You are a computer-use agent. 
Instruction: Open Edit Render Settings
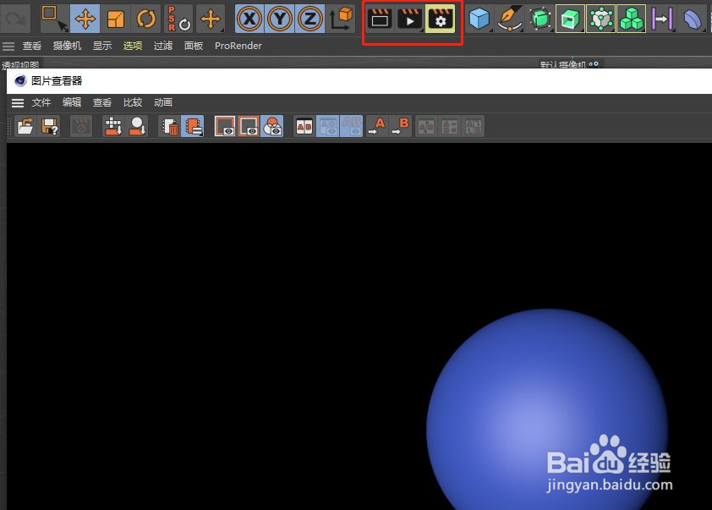click(440, 19)
